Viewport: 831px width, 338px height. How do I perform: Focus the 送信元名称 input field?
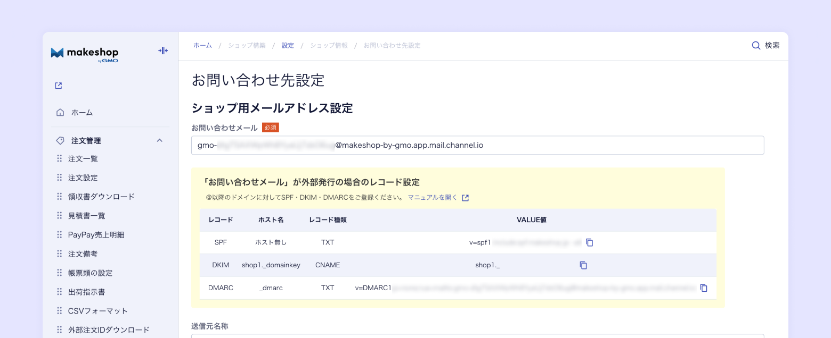point(477,336)
